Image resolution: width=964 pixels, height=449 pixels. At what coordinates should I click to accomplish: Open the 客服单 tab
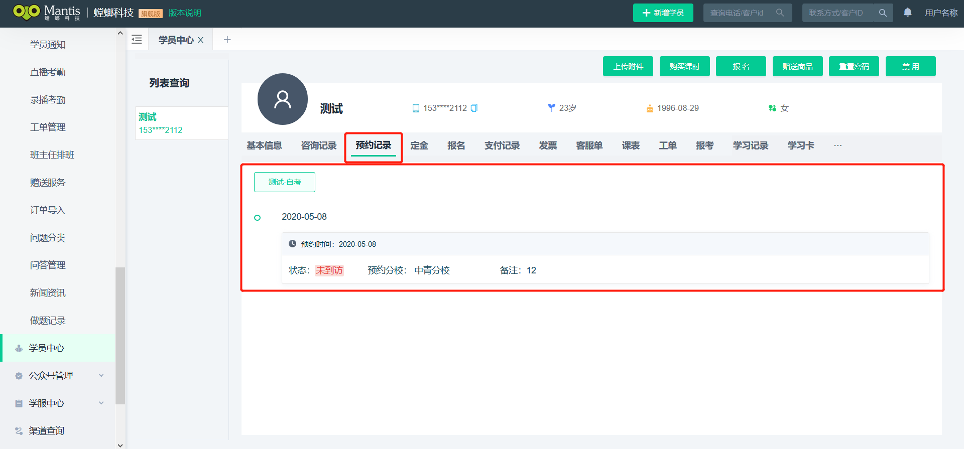click(x=589, y=145)
